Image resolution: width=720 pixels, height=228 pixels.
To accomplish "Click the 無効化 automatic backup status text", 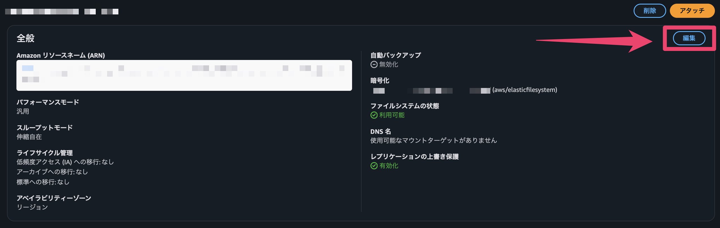I will [x=389, y=64].
